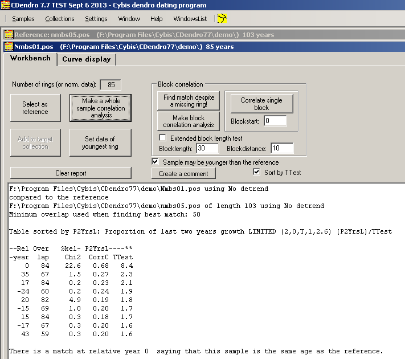
Task: Activate the Reference nmbs05.pos window title bar
Action: (204, 35)
